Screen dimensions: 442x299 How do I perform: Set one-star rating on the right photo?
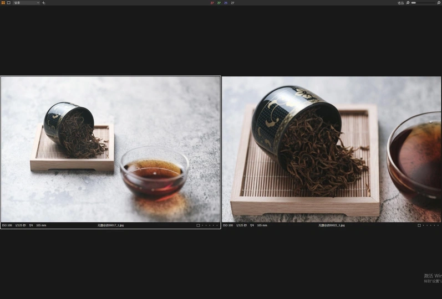(x=424, y=225)
